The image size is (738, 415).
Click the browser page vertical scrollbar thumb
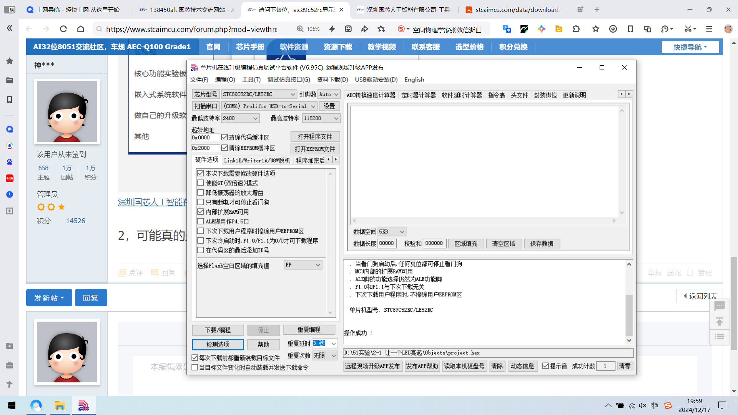click(734, 304)
